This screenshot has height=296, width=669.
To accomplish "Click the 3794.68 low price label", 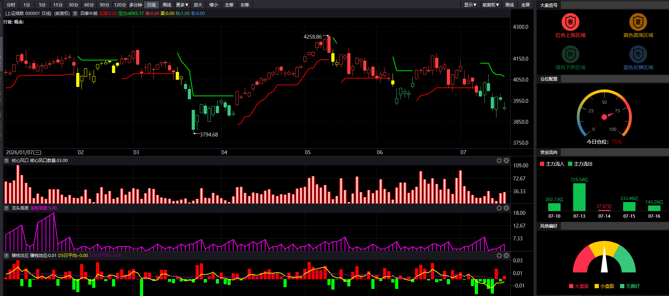I will coord(209,135).
